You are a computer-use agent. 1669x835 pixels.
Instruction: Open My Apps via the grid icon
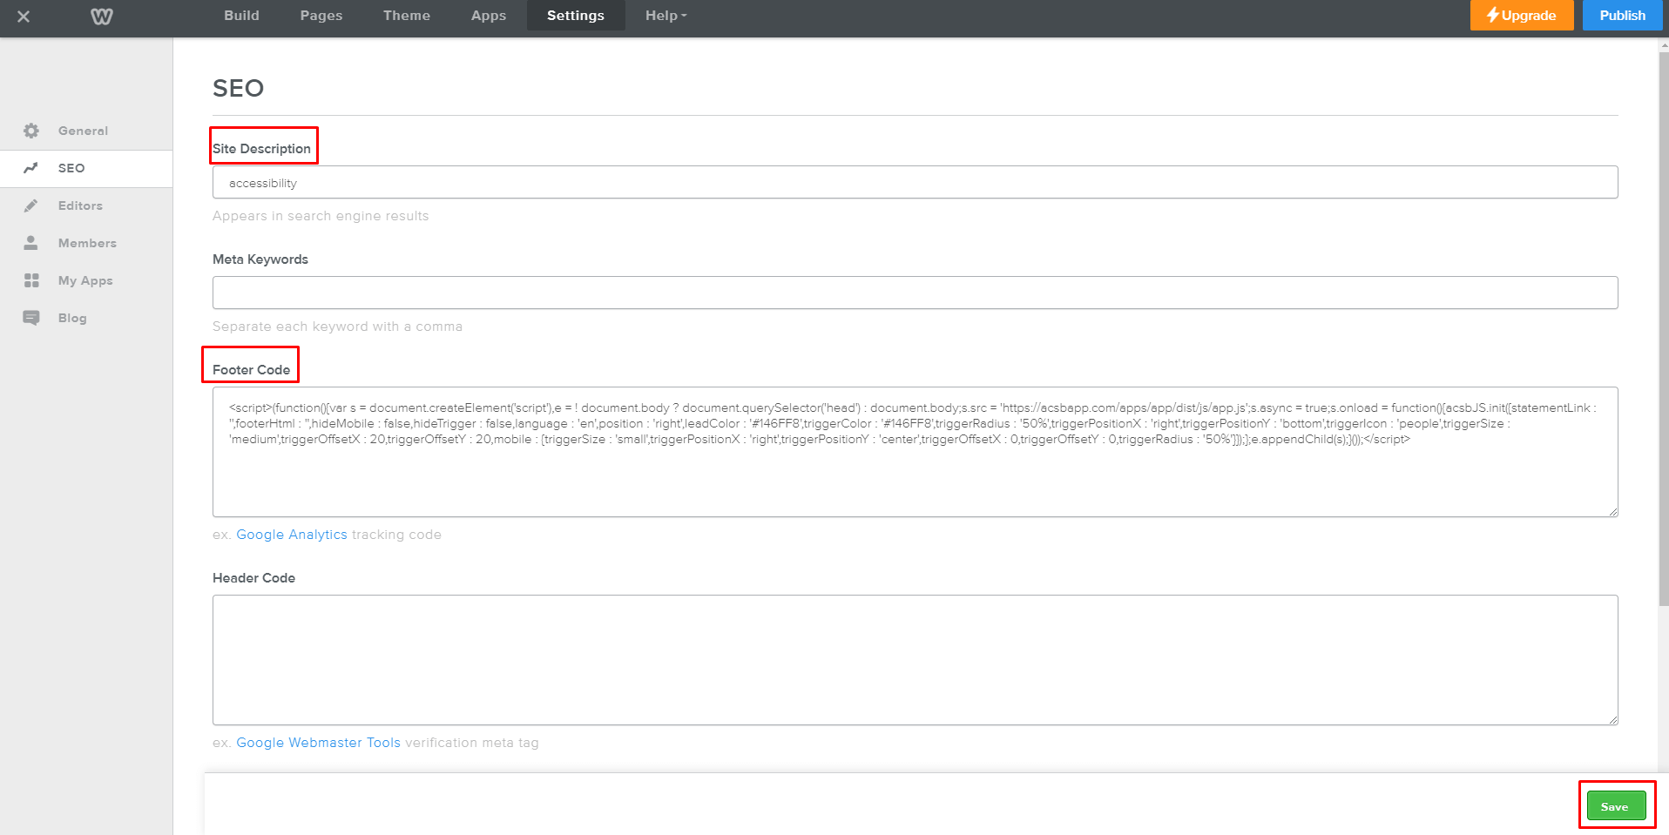(x=31, y=280)
